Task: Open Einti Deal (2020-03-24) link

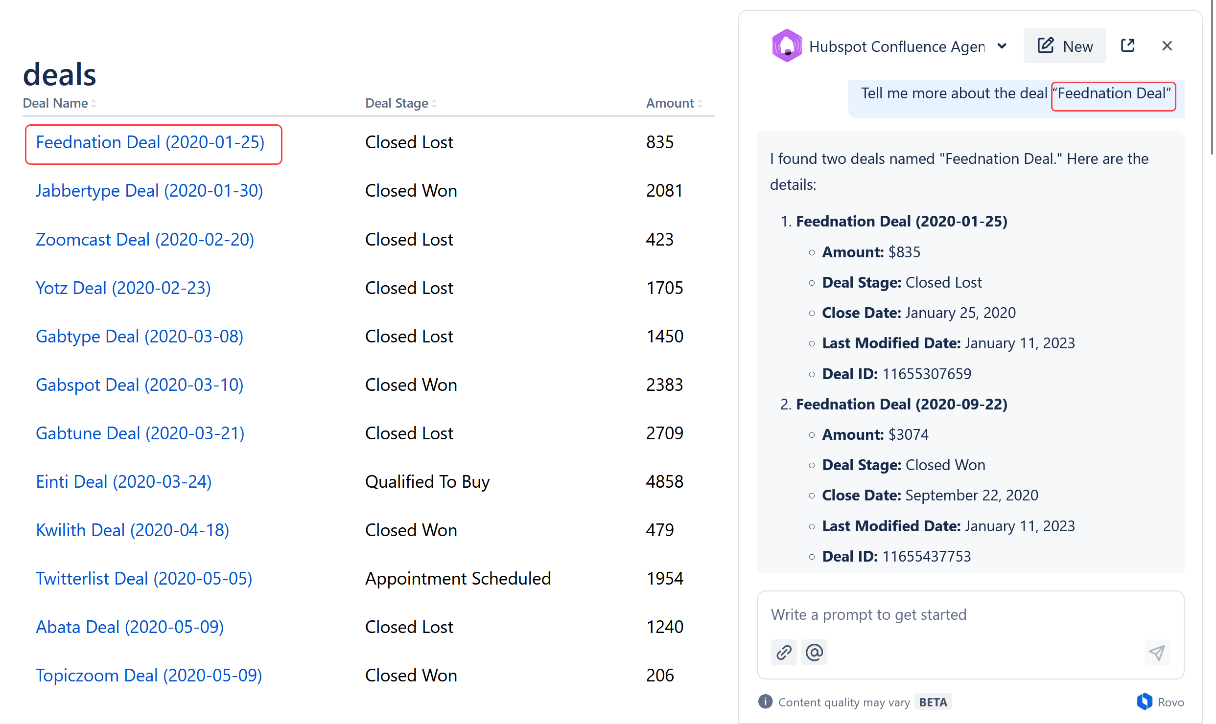Action: pyautogui.click(x=124, y=482)
